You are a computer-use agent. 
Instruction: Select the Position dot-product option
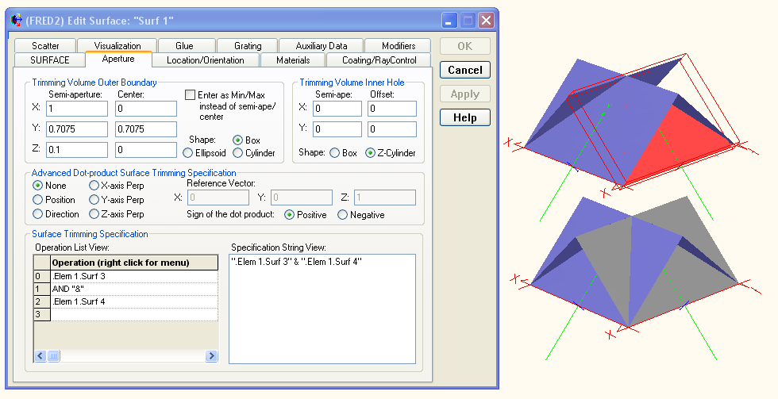click(x=38, y=200)
